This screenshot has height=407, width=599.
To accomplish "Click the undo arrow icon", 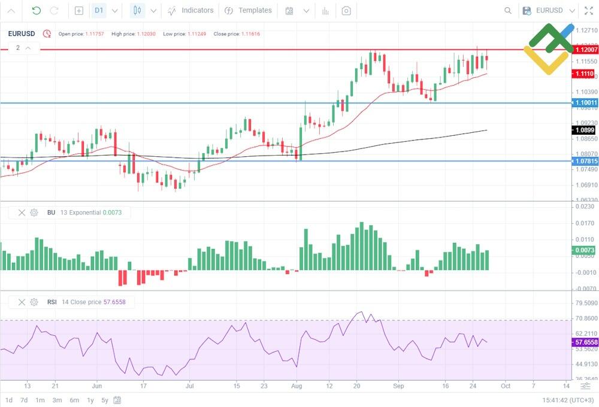I will tap(37, 10).
